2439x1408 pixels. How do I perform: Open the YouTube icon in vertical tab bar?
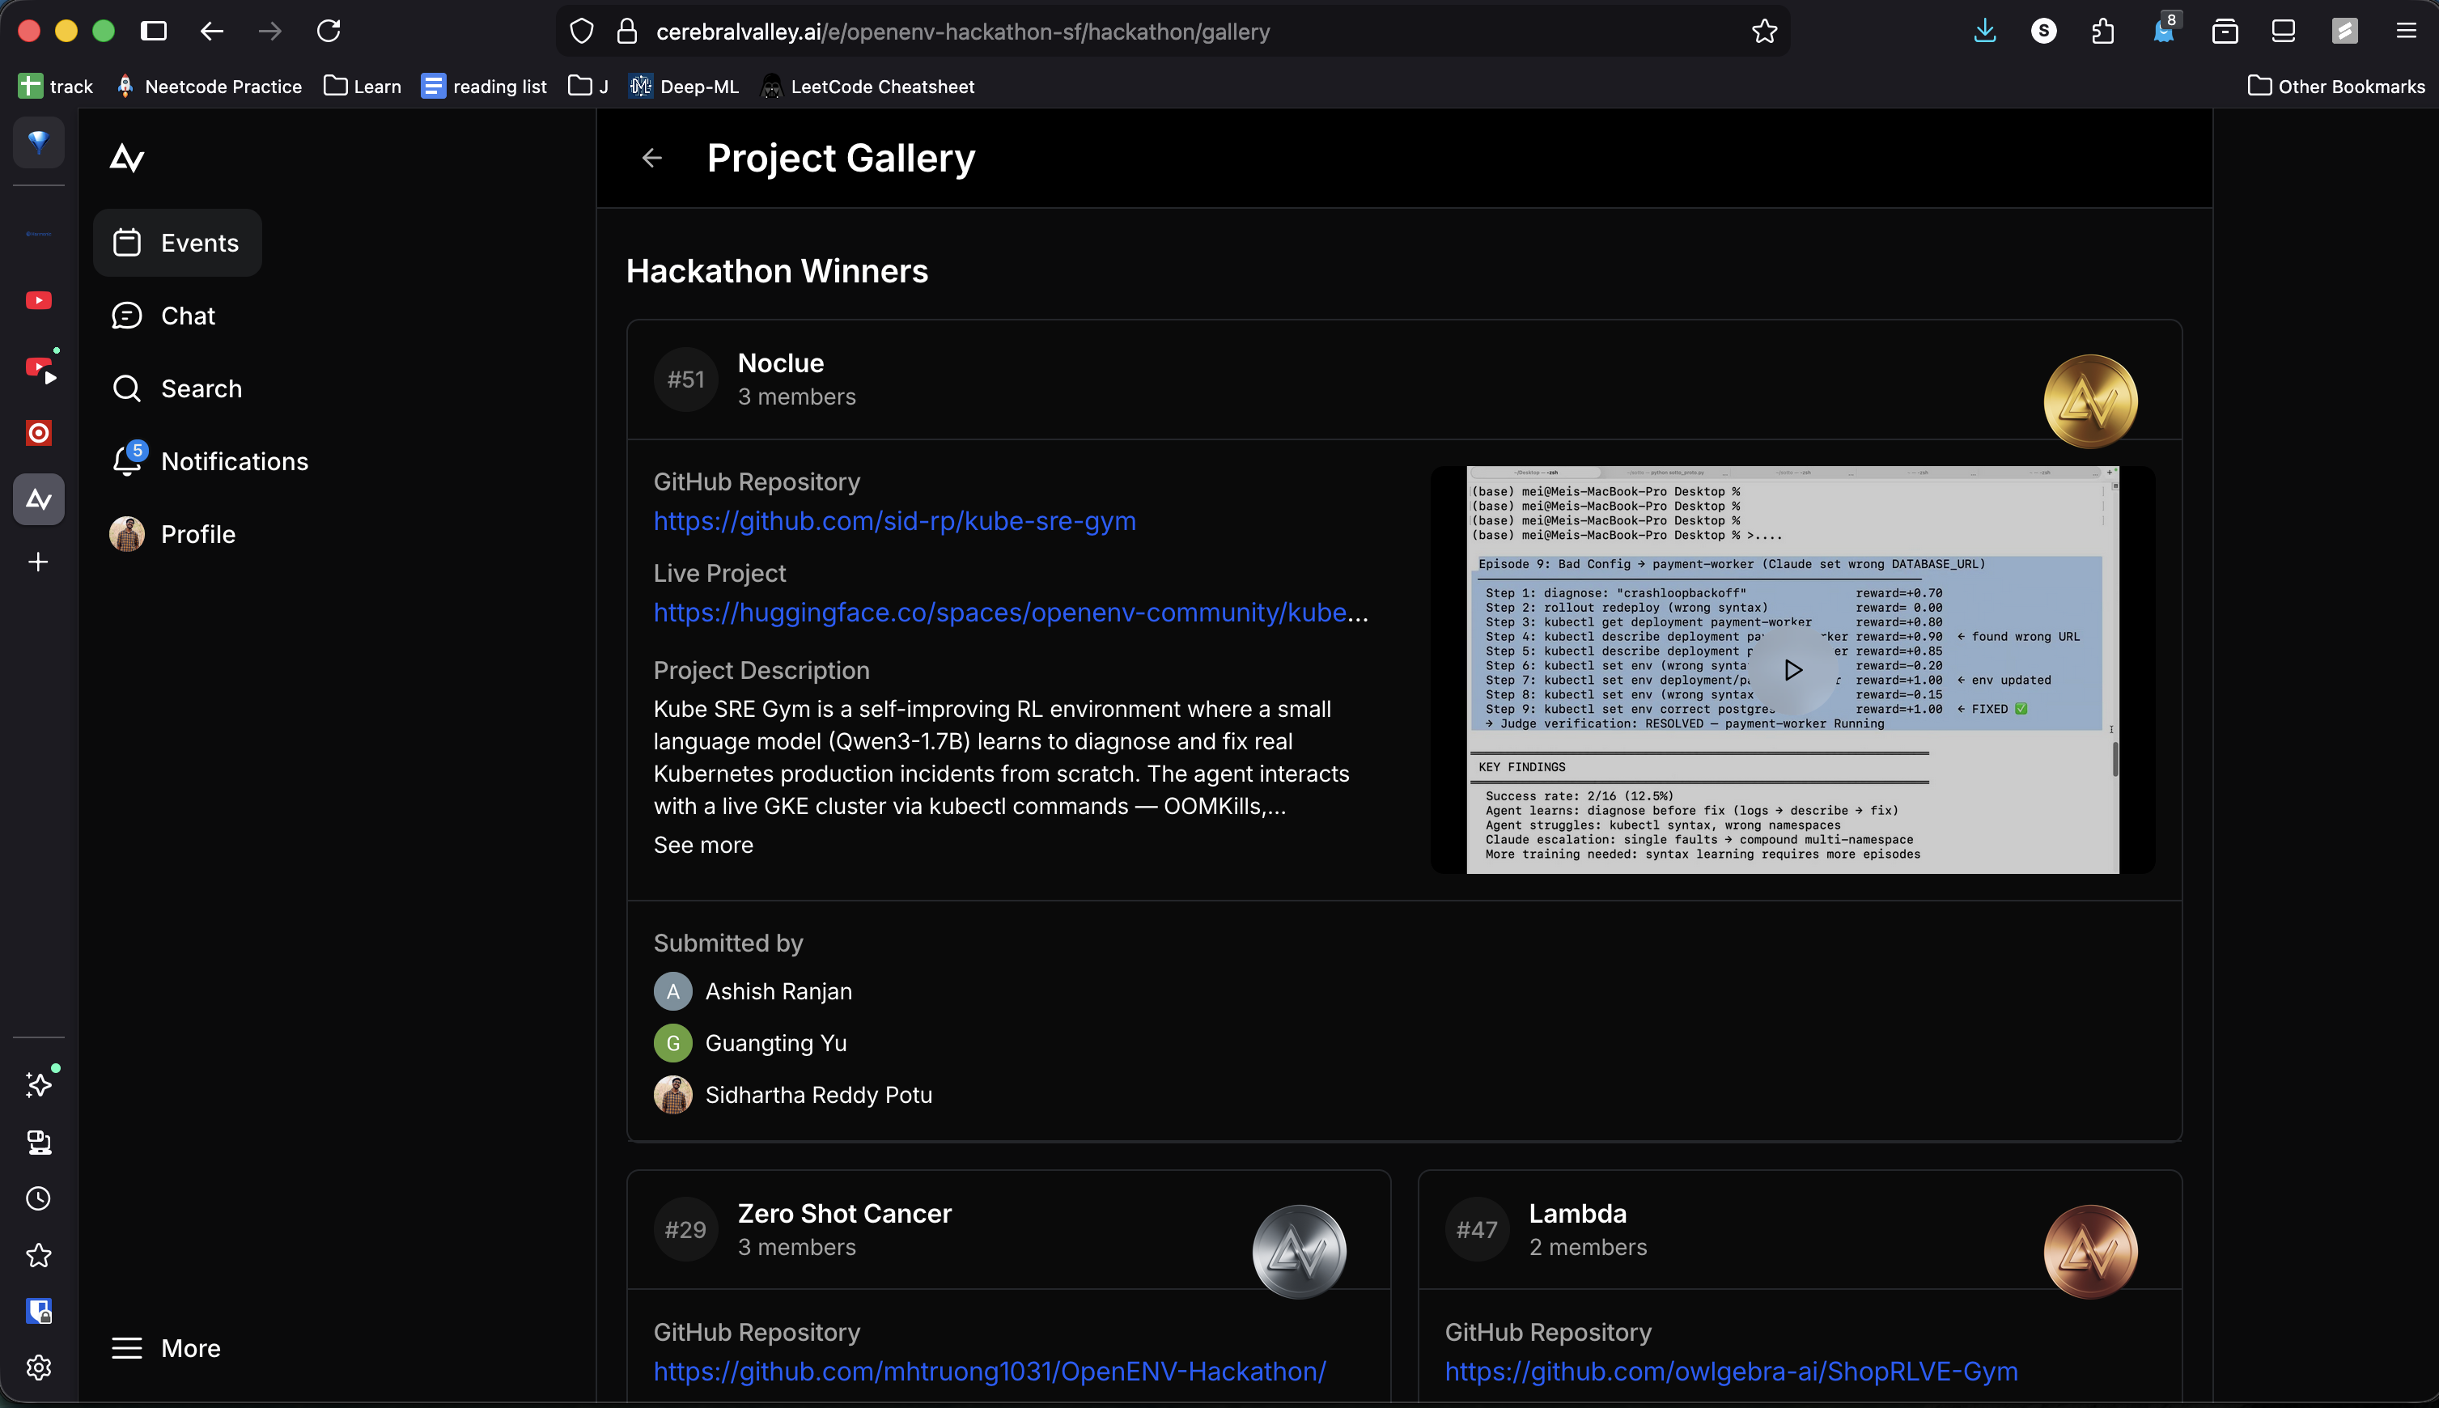click(x=39, y=301)
